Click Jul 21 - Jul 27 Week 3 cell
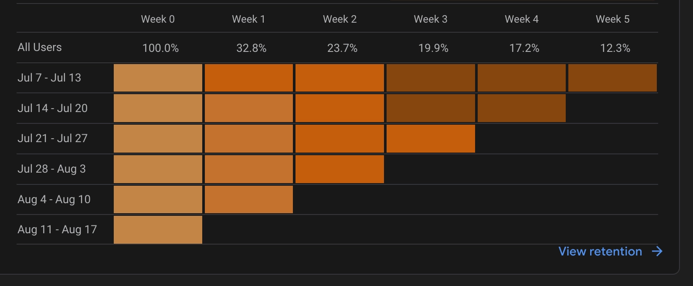 coord(431,139)
